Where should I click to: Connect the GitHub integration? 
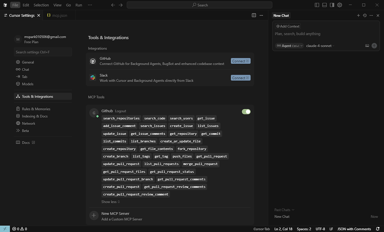(241, 61)
